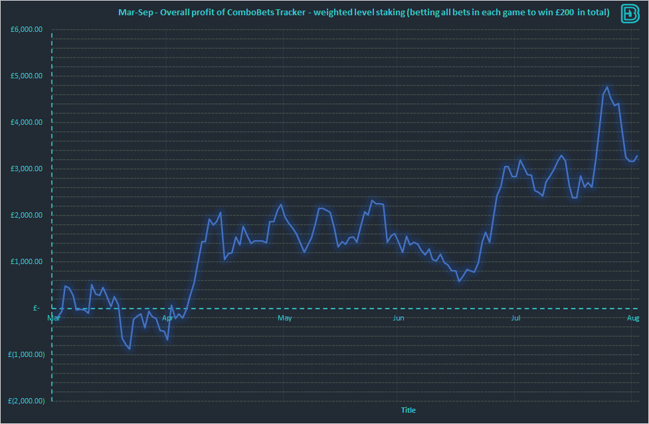Click the ComboBets B logo icon
The image size is (649, 424).
(x=630, y=13)
